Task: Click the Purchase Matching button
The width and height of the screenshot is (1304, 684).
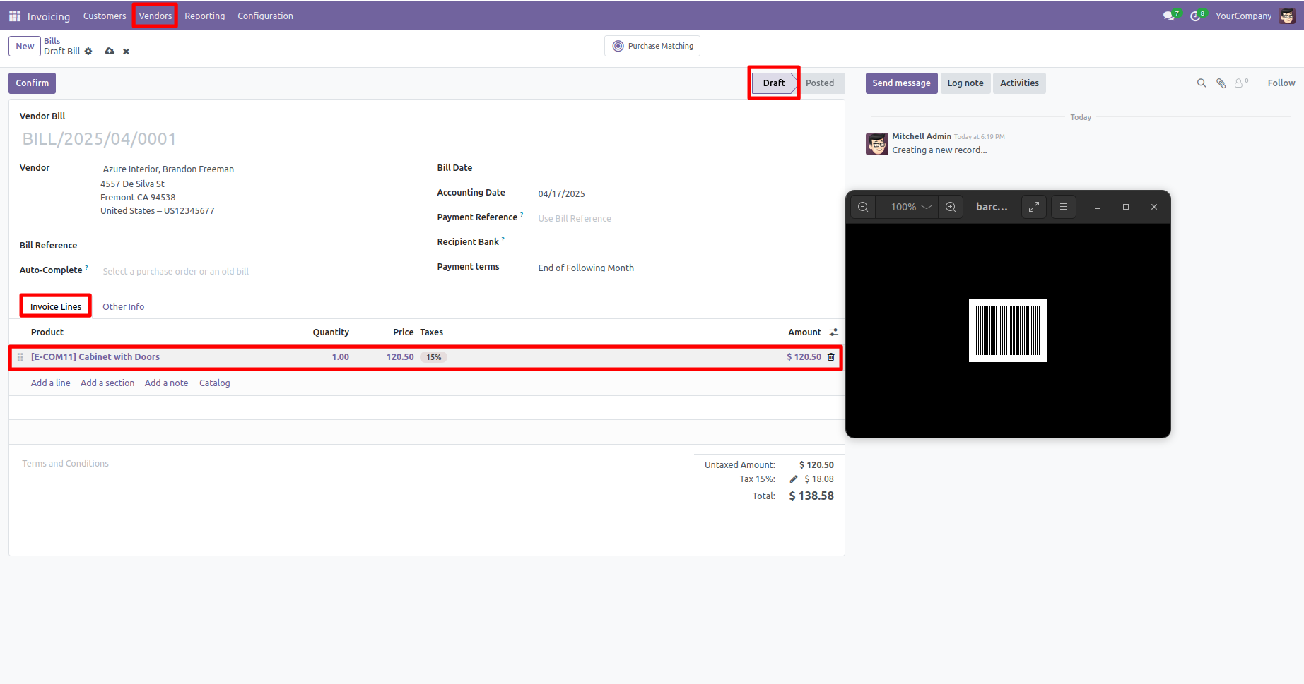Action: pyautogui.click(x=652, y=46)
